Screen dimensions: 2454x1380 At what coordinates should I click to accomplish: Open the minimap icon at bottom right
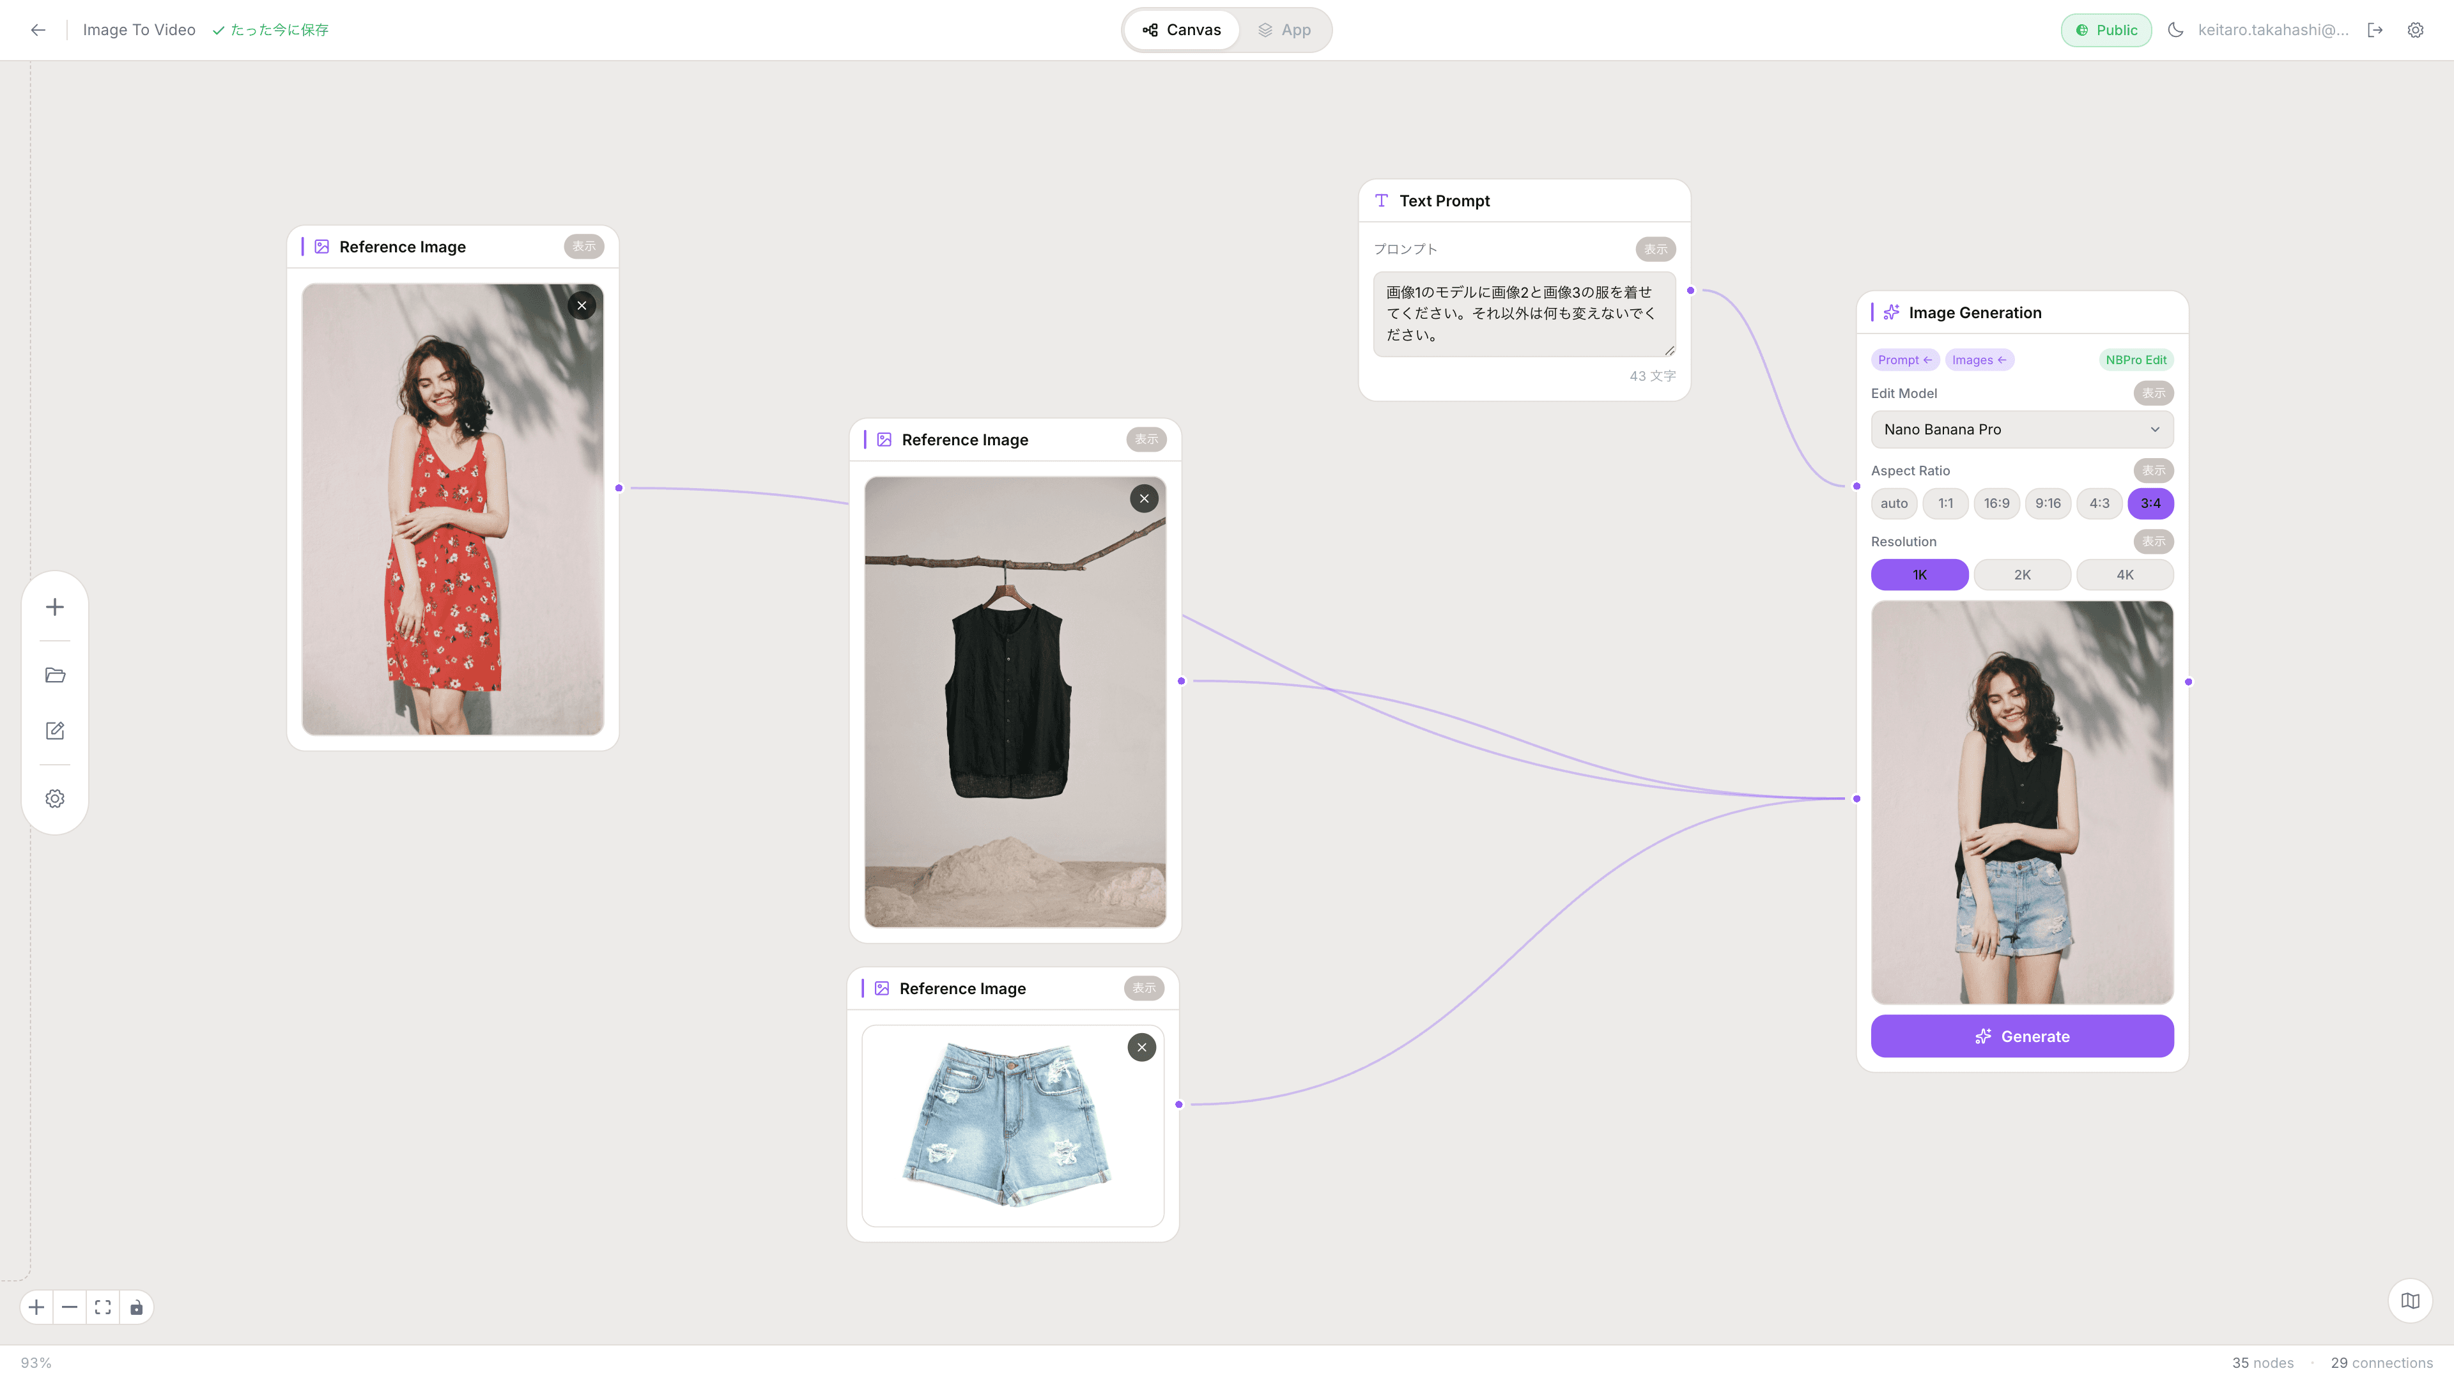(2410, 1301)
